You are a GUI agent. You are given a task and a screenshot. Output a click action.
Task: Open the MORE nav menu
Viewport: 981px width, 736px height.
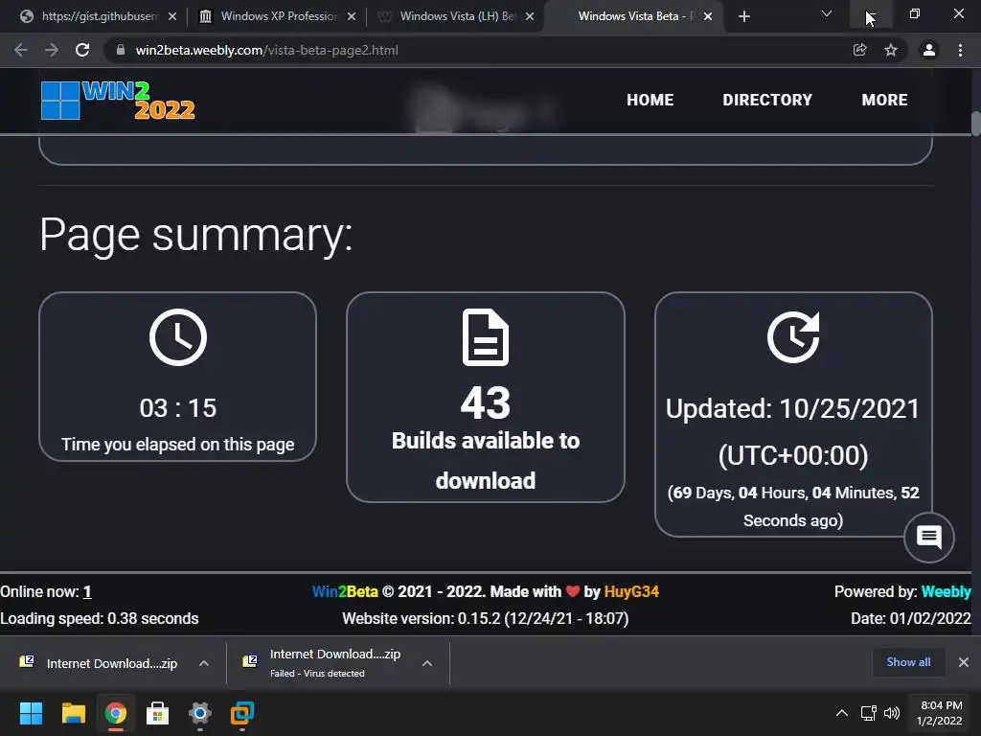point(884,100)
